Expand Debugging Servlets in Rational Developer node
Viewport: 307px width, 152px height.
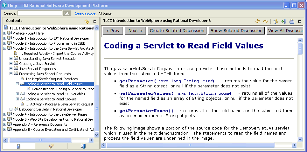[11, 109]
